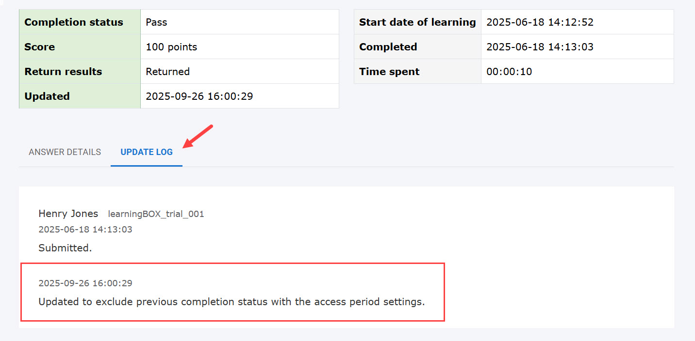Click the Start date of learning header
The height and width of the screenshot is (341, 695).
tap(417, 22)
